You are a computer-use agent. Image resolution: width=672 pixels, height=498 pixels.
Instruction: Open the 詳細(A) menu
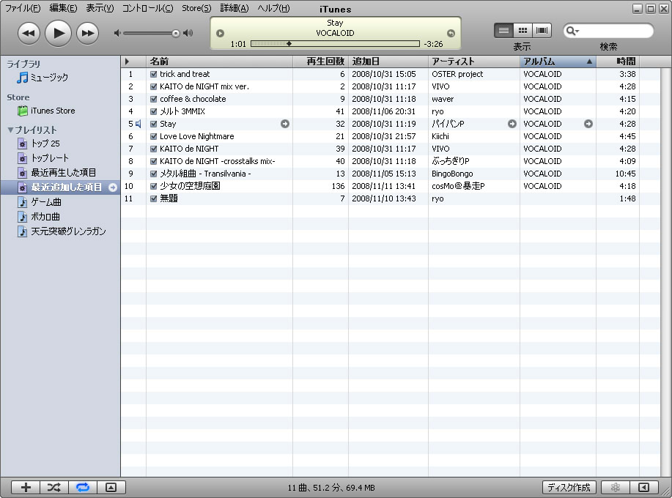(235, 8)
